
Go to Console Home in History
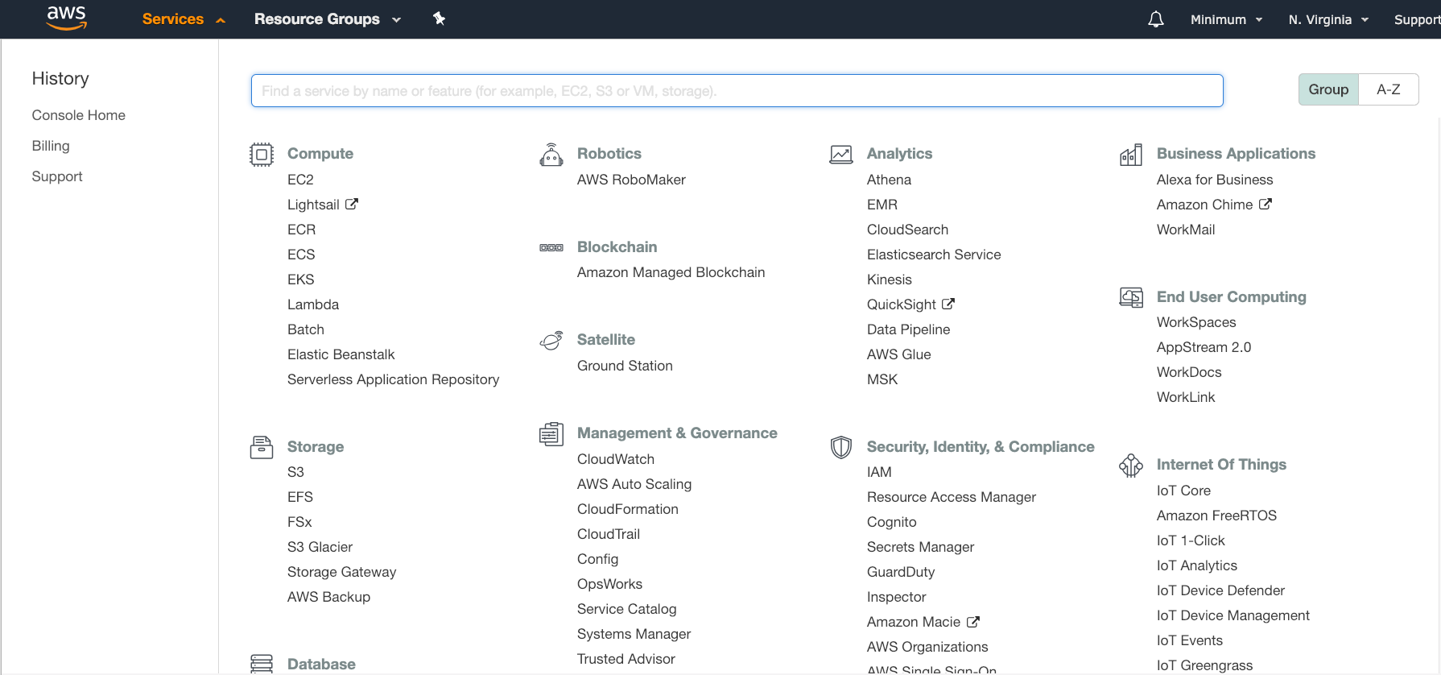tap(79, 115)
